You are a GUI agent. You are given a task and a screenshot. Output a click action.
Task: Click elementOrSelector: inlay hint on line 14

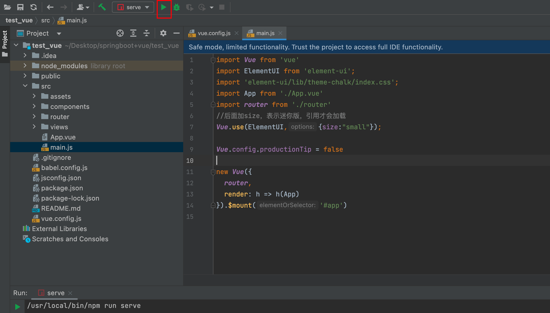(x=287, y=205)
